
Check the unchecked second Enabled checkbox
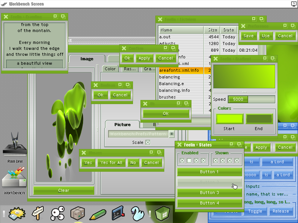pyautogui.click(x=189, y=161)
